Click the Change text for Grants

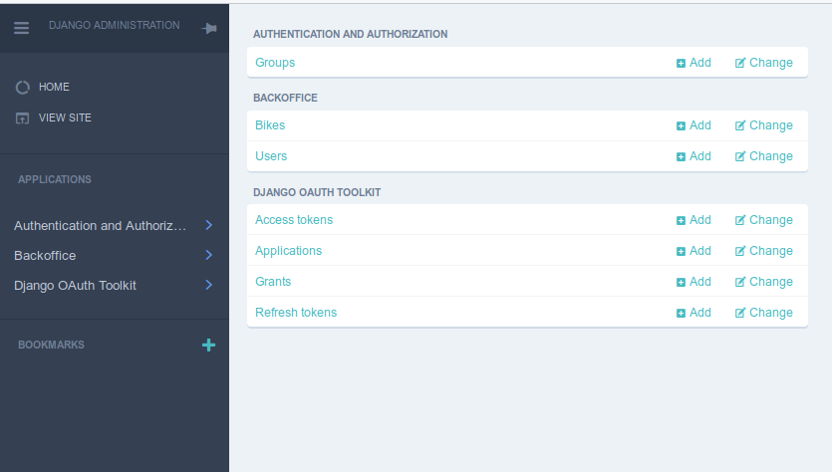771,281
